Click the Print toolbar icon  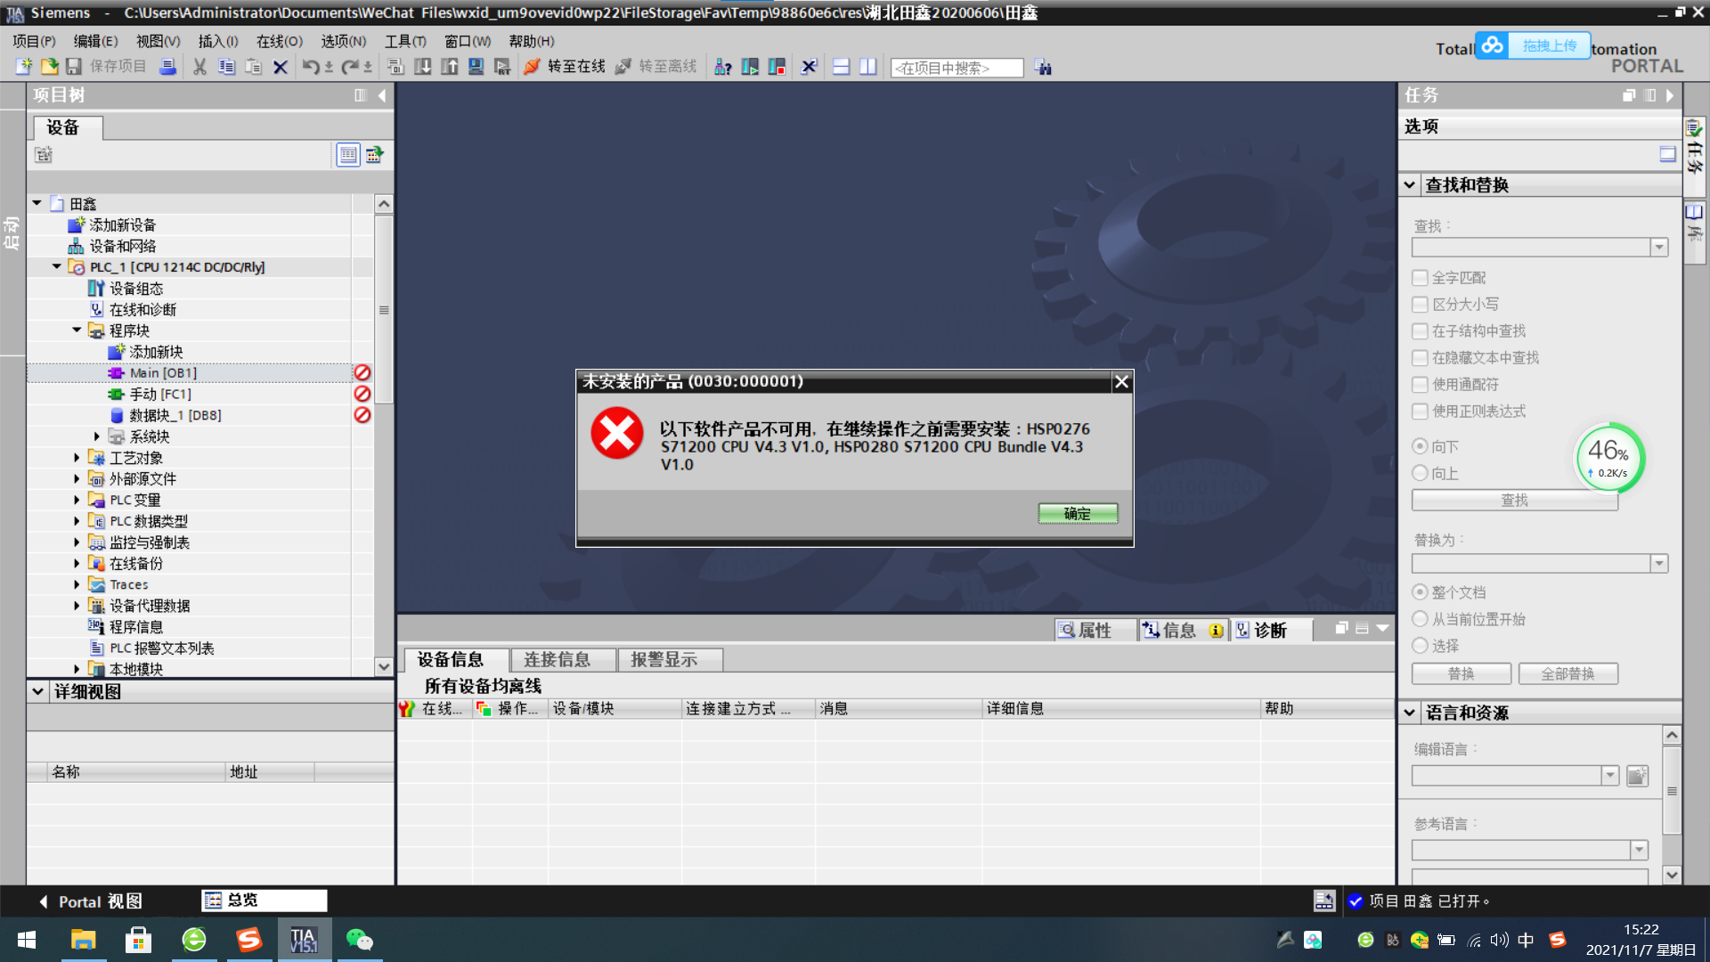pos(167,67)
